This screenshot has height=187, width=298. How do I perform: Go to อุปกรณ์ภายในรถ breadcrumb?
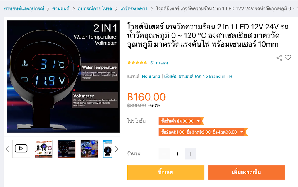click(x=95, y=9)
